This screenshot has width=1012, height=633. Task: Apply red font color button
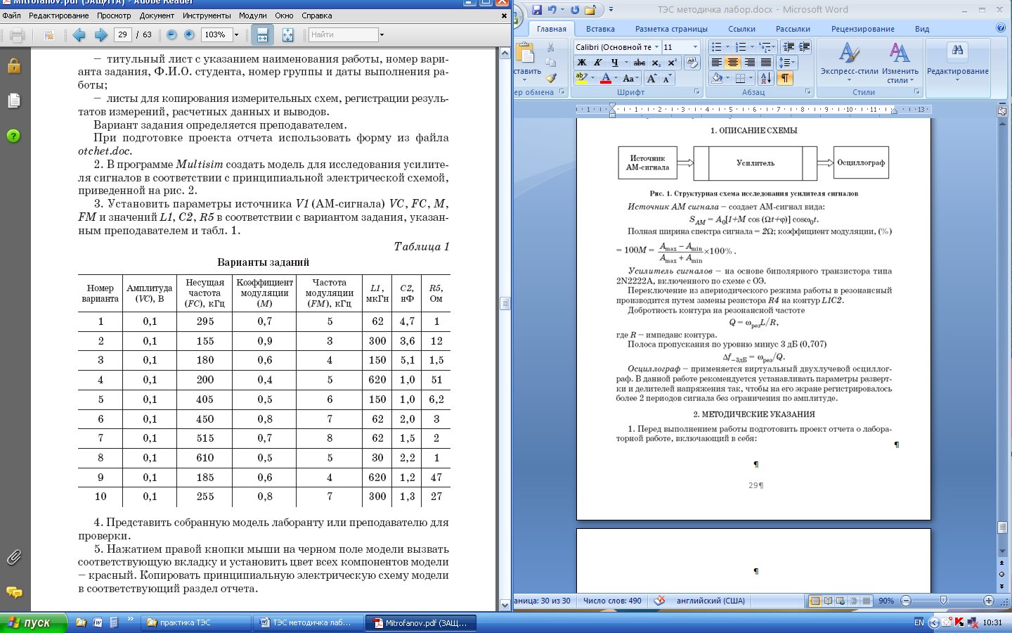tap(606, 78)
